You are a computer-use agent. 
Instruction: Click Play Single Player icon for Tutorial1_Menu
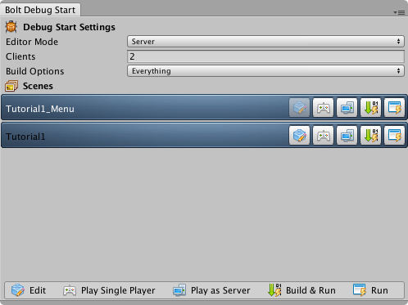point(323,108)
